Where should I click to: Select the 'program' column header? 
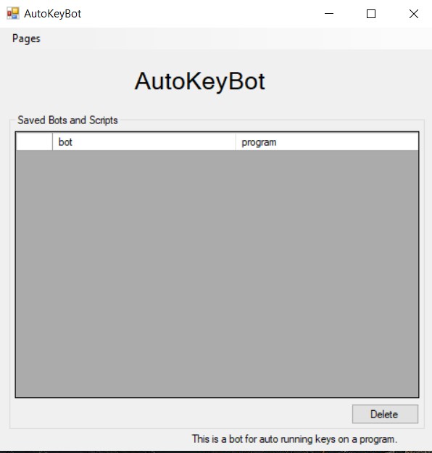(x=327, y=142)
